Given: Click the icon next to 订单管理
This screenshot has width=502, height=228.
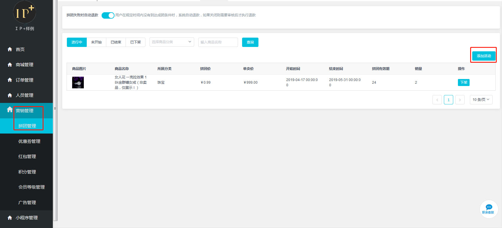Looking at the screenshot, I should point(10,80).
